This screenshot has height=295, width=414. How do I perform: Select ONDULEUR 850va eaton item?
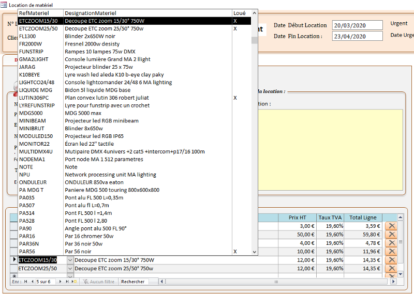pos(135,182)
